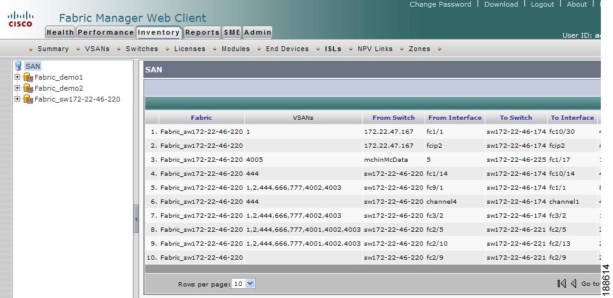Click fc2/13 To Interface in row 9
The height and width of the screenshot is (298, 613).
click(560, 243)
